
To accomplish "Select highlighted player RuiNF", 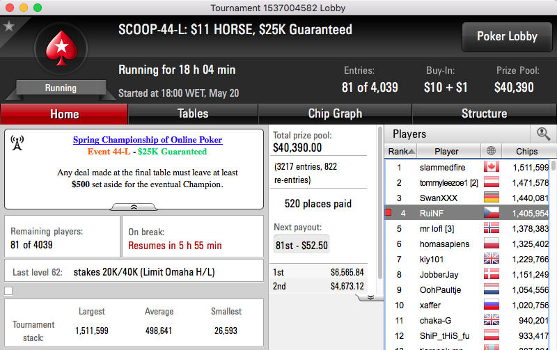I will [467, 213].
